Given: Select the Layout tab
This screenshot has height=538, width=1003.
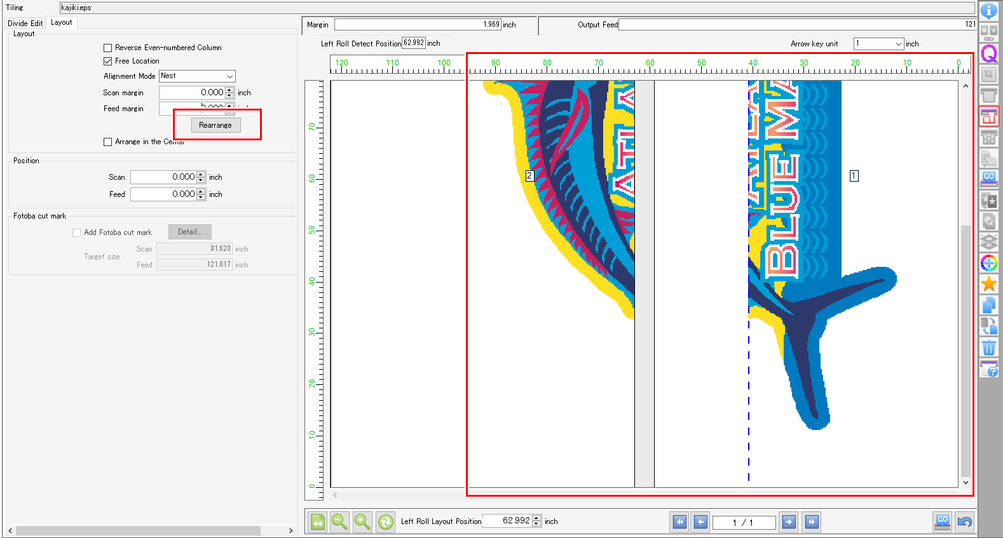Looking at the screenshot, I should click(62, 22).
